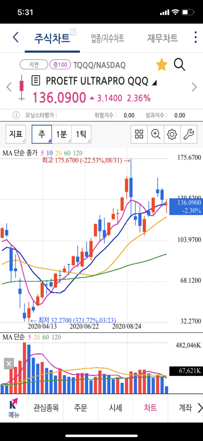203x441 pixels.
Task: Tap the 최고 175.6700 high-price label
Action: pyautogui.click(x=86, y=160)
